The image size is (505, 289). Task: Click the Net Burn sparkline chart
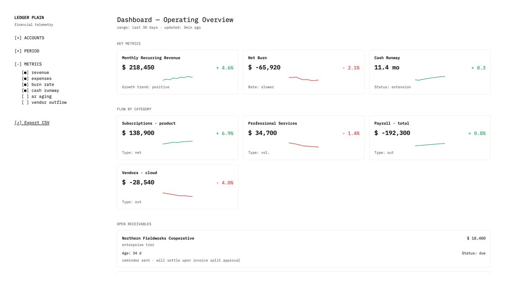coord(304,77)
